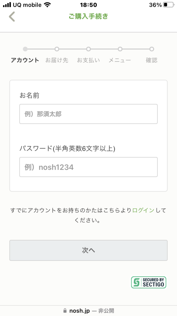Tap the Wi-Fi status icon
The width and height of the screenshot is (177, 316).
coord(48,5)
